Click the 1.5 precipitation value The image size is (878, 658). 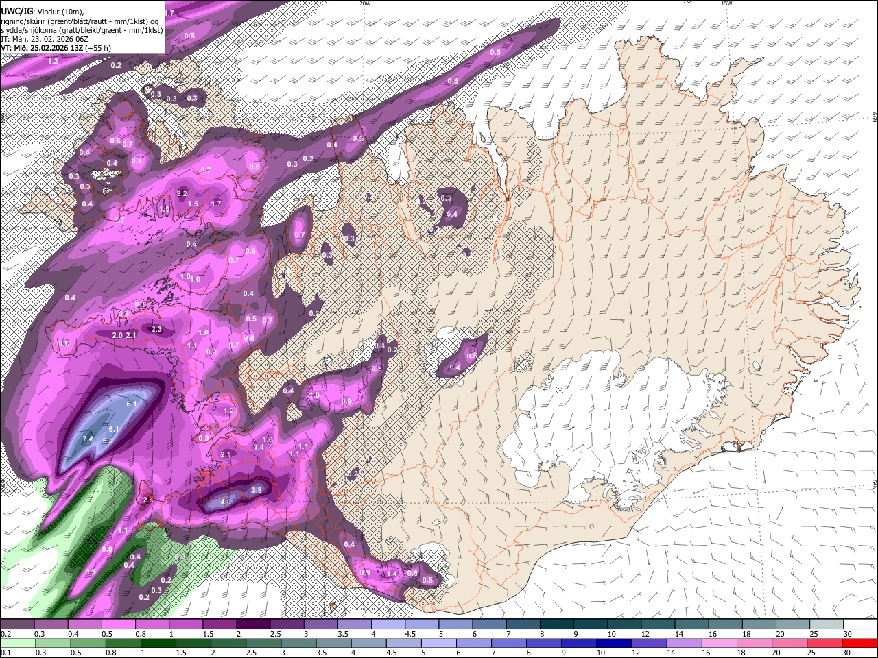(x=193, y=204)
